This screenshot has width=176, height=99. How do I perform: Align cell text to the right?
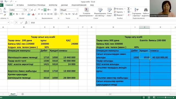coord(45,14)
